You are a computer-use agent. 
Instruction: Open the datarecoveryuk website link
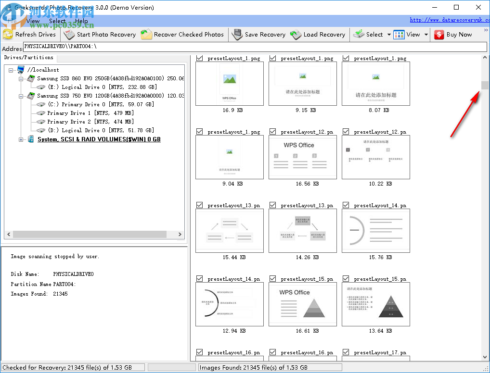tap(450, 20)
